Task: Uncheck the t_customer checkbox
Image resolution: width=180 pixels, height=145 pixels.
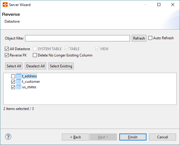Action: point(13,82)
